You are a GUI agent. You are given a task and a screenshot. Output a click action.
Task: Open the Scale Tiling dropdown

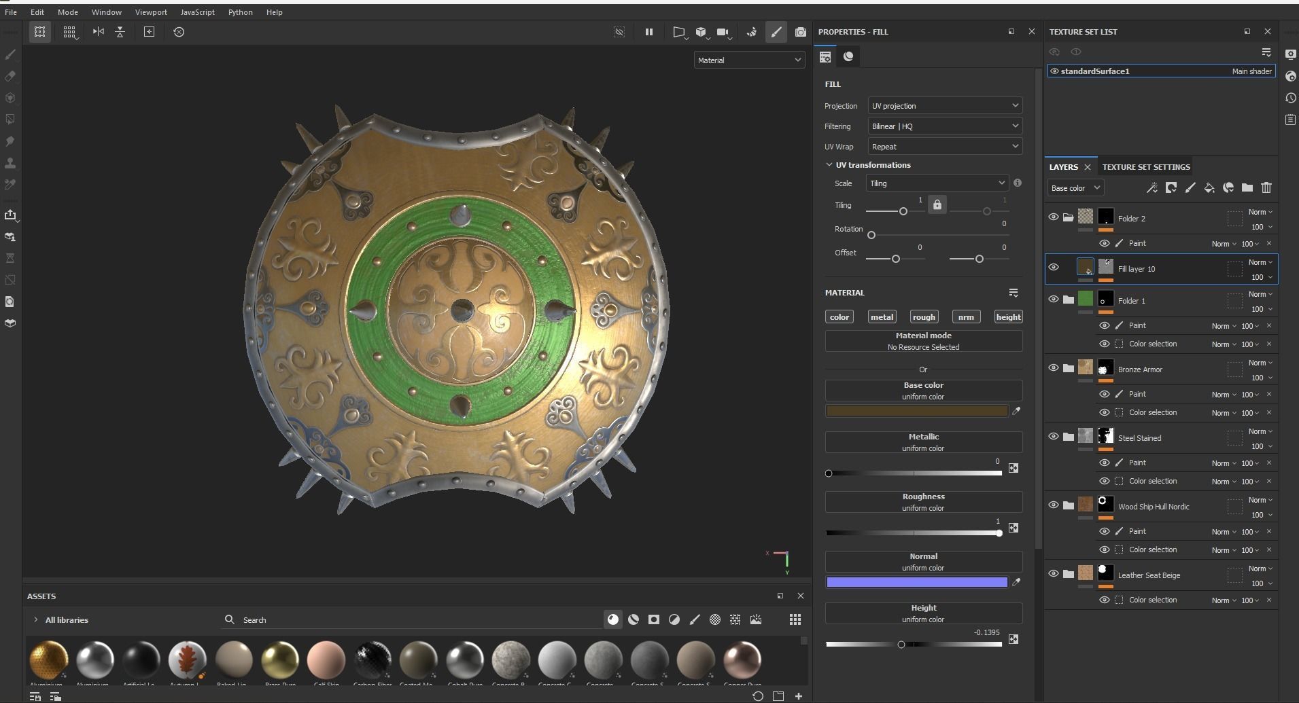tap(937, 183)
